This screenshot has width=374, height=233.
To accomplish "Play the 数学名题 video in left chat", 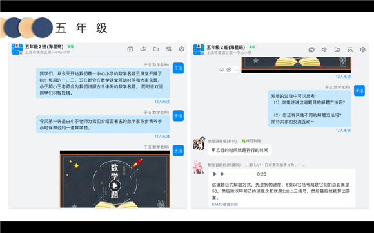I will 115,185.
